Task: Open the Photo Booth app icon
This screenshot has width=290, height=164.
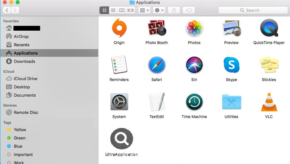Action: tap(157, 28)
